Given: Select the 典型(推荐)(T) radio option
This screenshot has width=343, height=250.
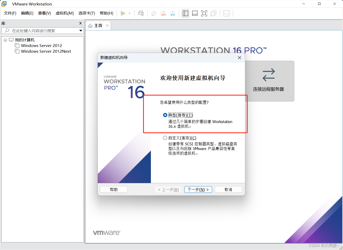Looking at the screenshot, I should 165,115.
